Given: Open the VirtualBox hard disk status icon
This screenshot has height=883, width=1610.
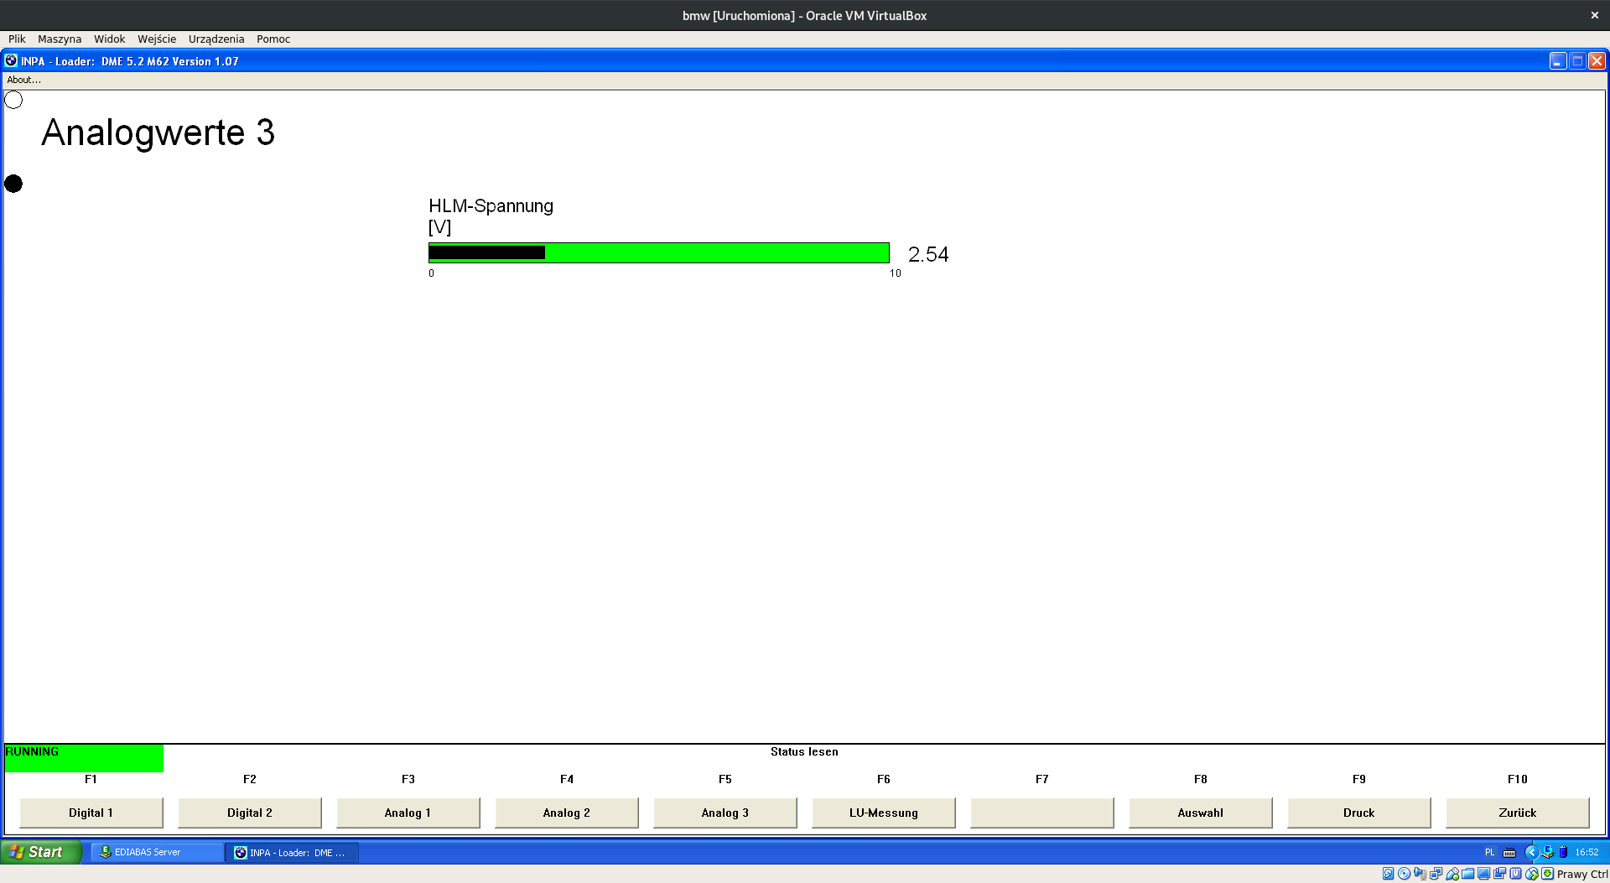Looking at the screenshot, I should tap(1389, 874).
